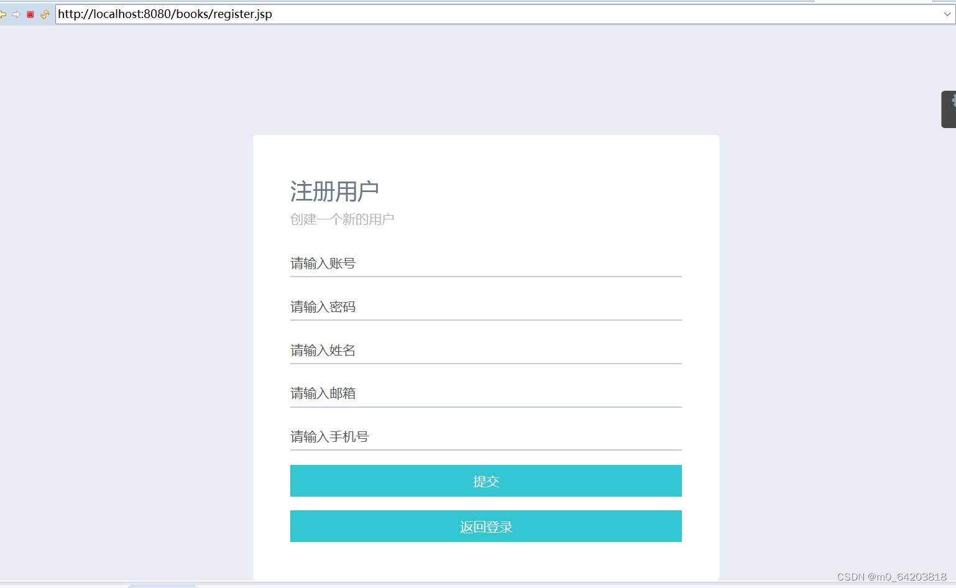Focus the 请输入密码 password field
Image resolution: width=956 pixels, height=588 pixels.
click(x=485, y=307)
